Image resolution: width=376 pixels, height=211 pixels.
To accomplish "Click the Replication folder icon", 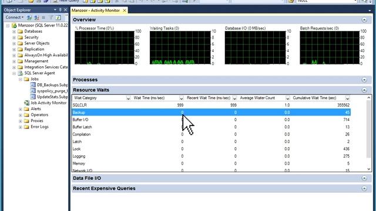I will pyautogui.click(x=21, y=49).
